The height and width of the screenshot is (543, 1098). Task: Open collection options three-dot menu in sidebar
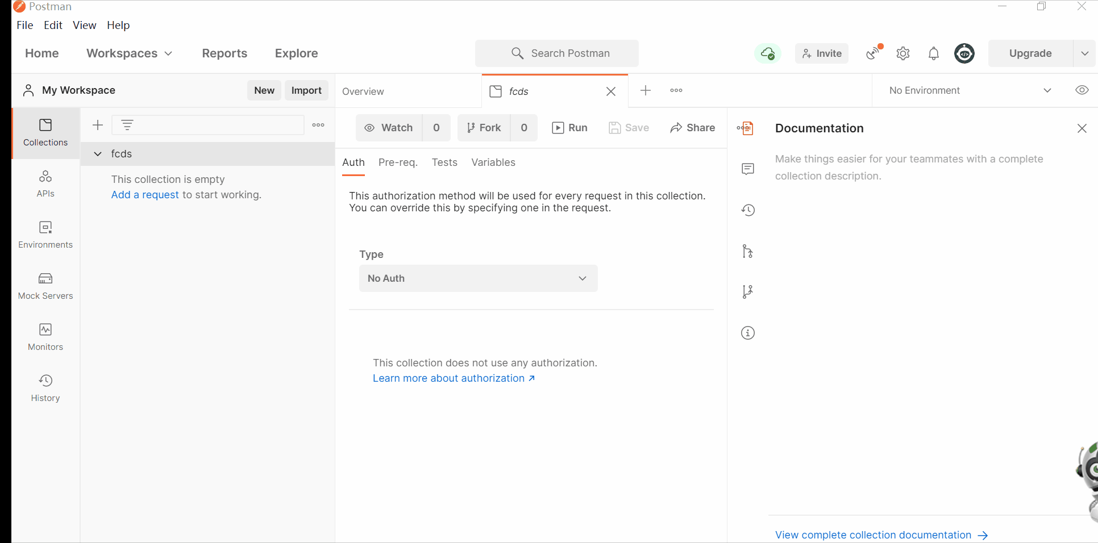click(318, 125)
